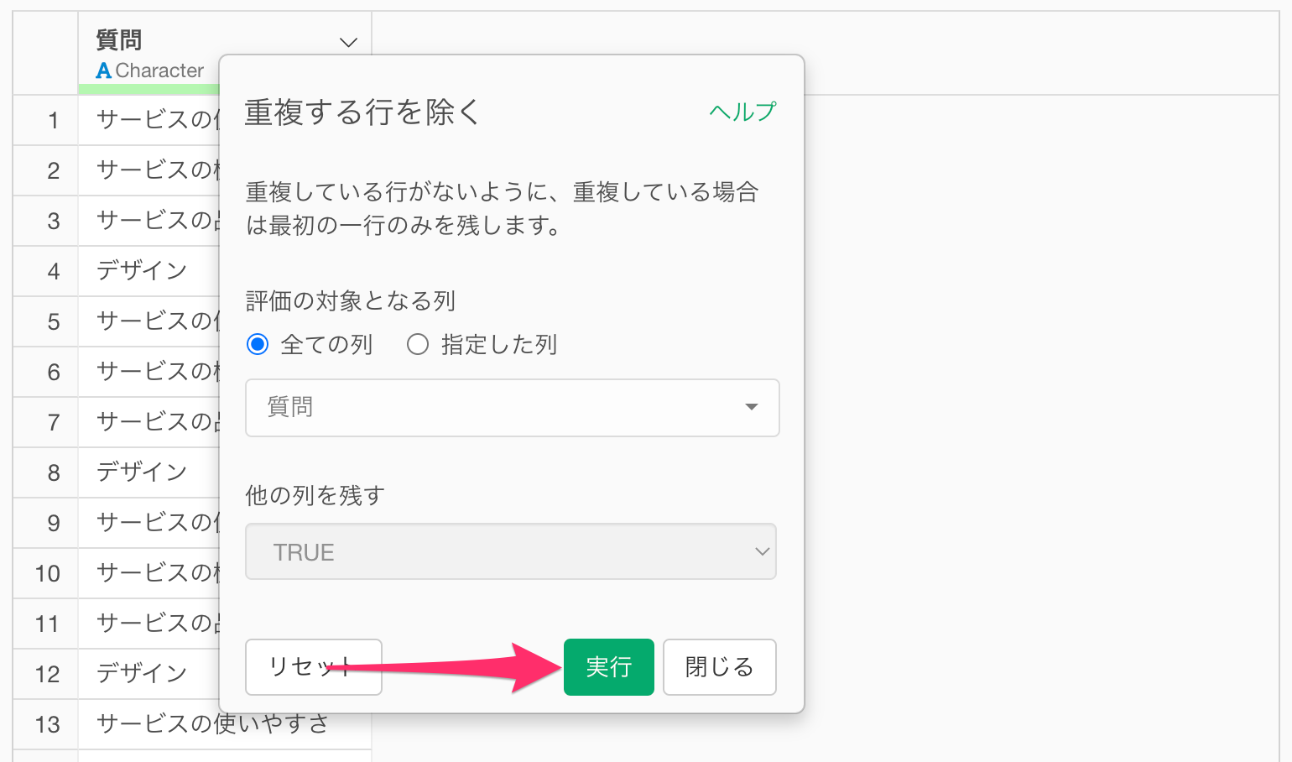Open the 他の列を残す TRUE dropdown
Screen dimensions: 1292x762
click(511, 551)
